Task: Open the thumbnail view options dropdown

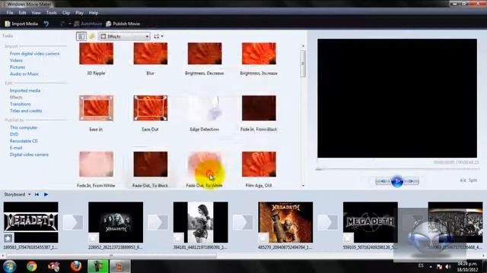Action: (158, 36)
